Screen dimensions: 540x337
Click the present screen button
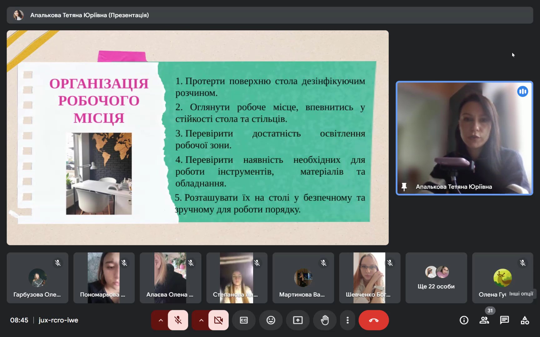point(298,320)
